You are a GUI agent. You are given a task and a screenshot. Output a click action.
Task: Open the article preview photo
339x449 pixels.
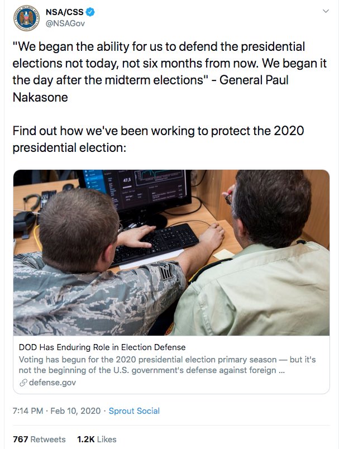coord(171,252)
